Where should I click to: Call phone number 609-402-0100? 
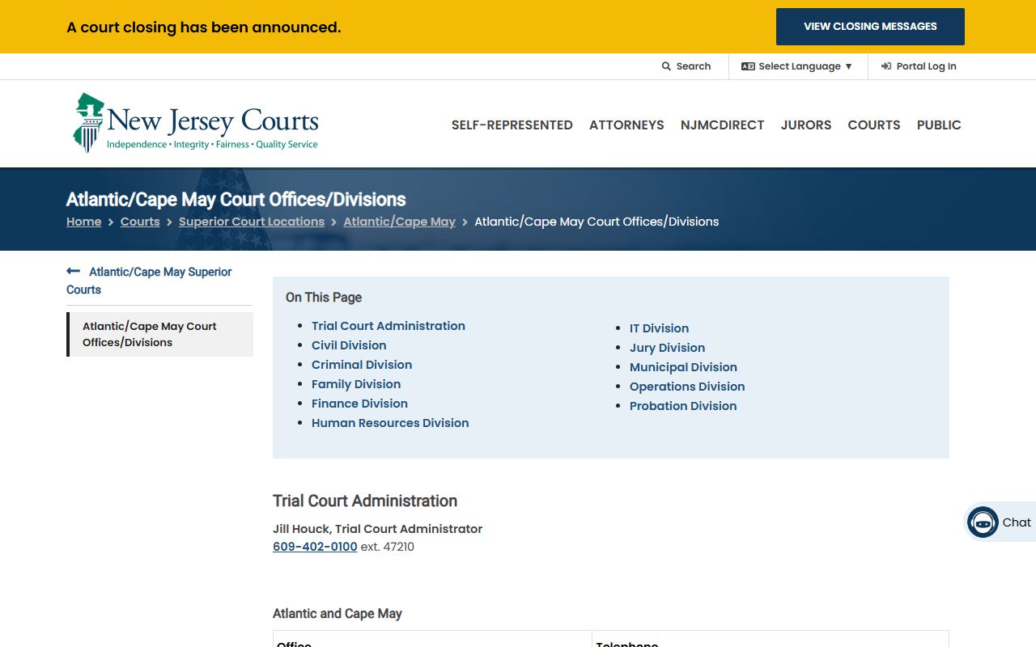click(x=315, y=547)
